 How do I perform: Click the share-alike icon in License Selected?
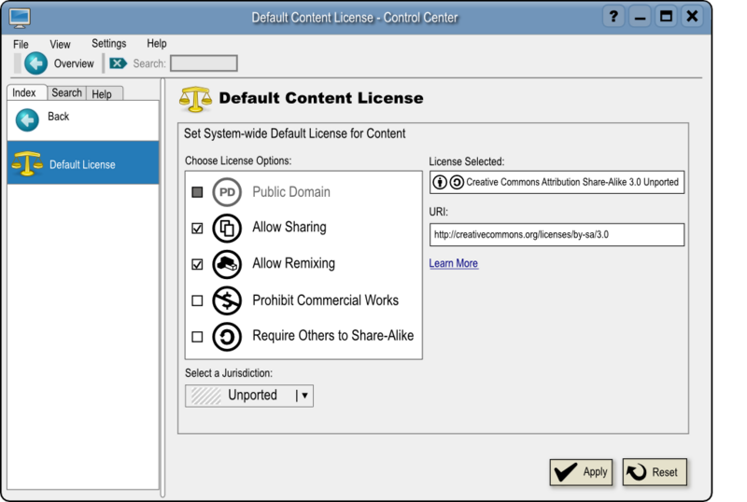tap(457, 182)
